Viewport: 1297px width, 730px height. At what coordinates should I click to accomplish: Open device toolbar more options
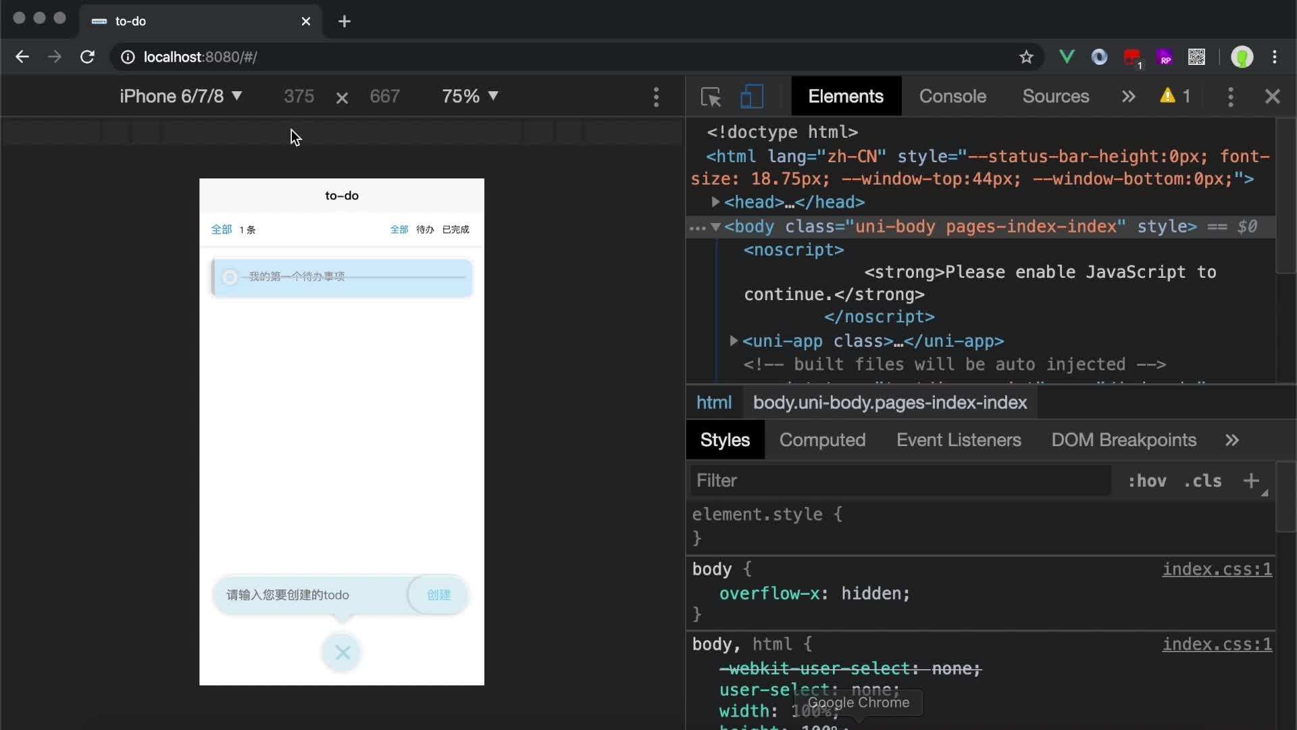tap(656, 97)
